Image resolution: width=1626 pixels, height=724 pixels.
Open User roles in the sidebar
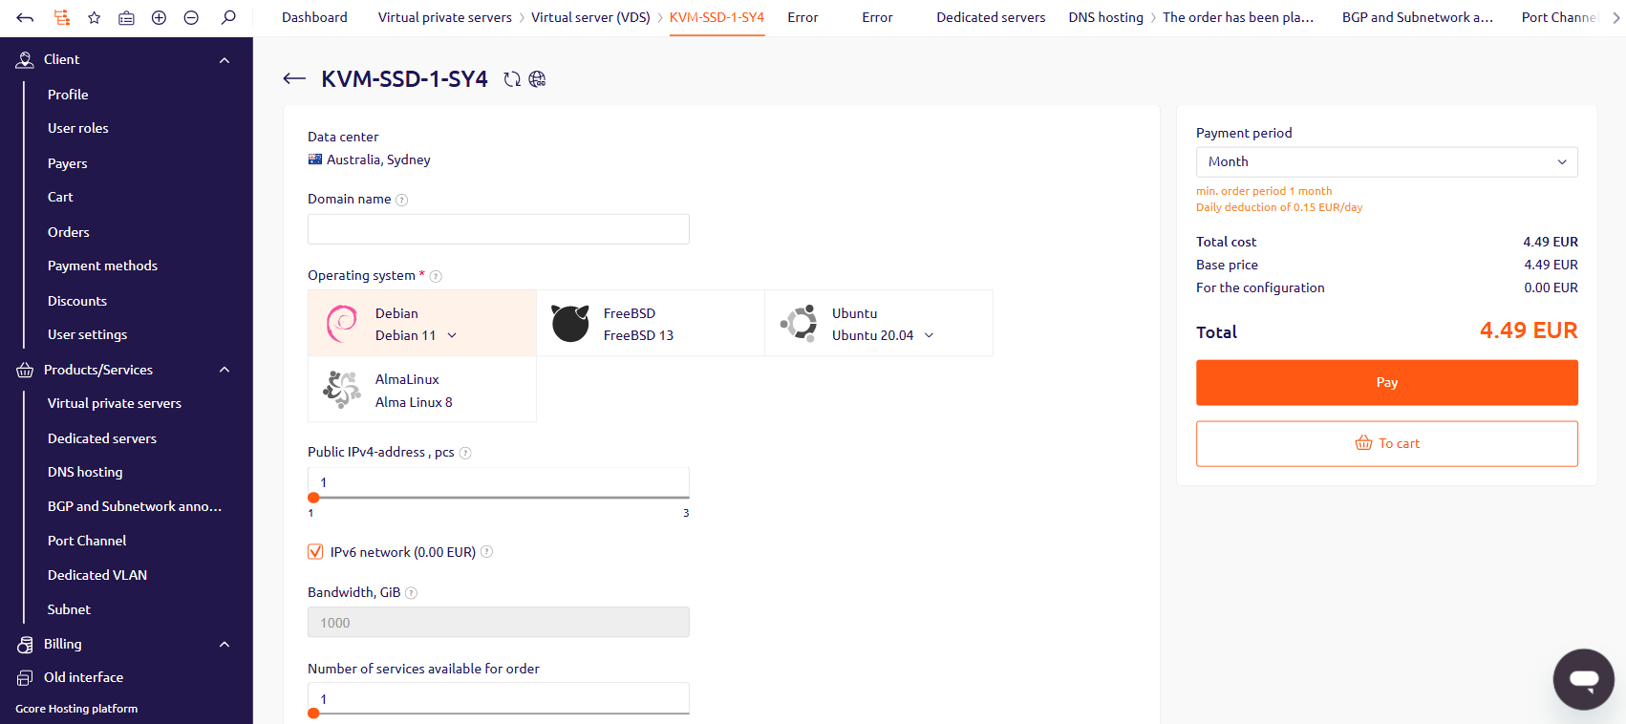(78, 128)
